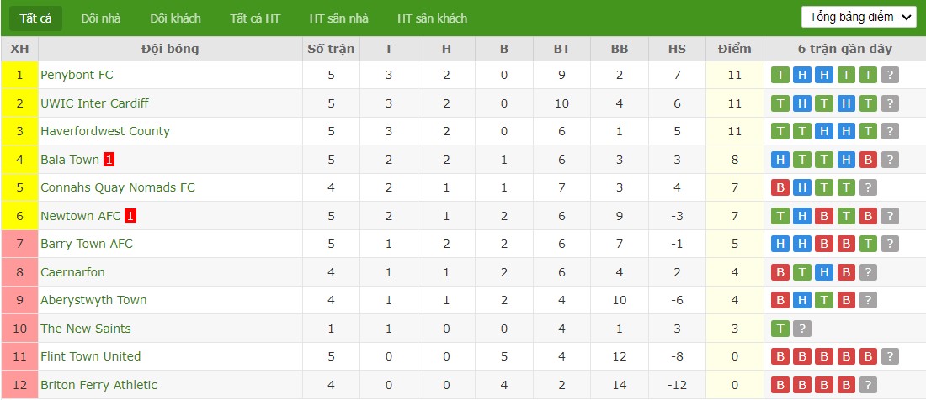Click the first blue H badge for Barry Town AFC

(x=780, y=244)
